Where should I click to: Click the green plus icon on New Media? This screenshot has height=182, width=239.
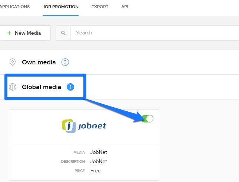9,33
